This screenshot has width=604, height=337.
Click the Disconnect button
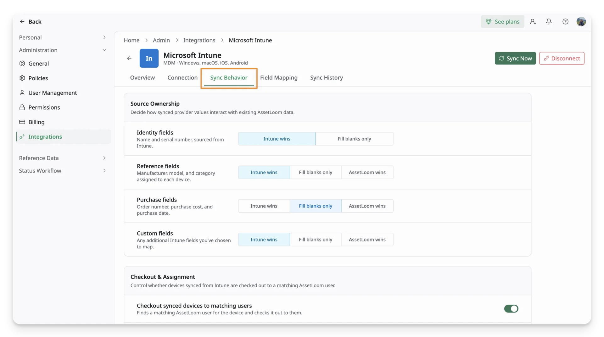click(562, 58)
